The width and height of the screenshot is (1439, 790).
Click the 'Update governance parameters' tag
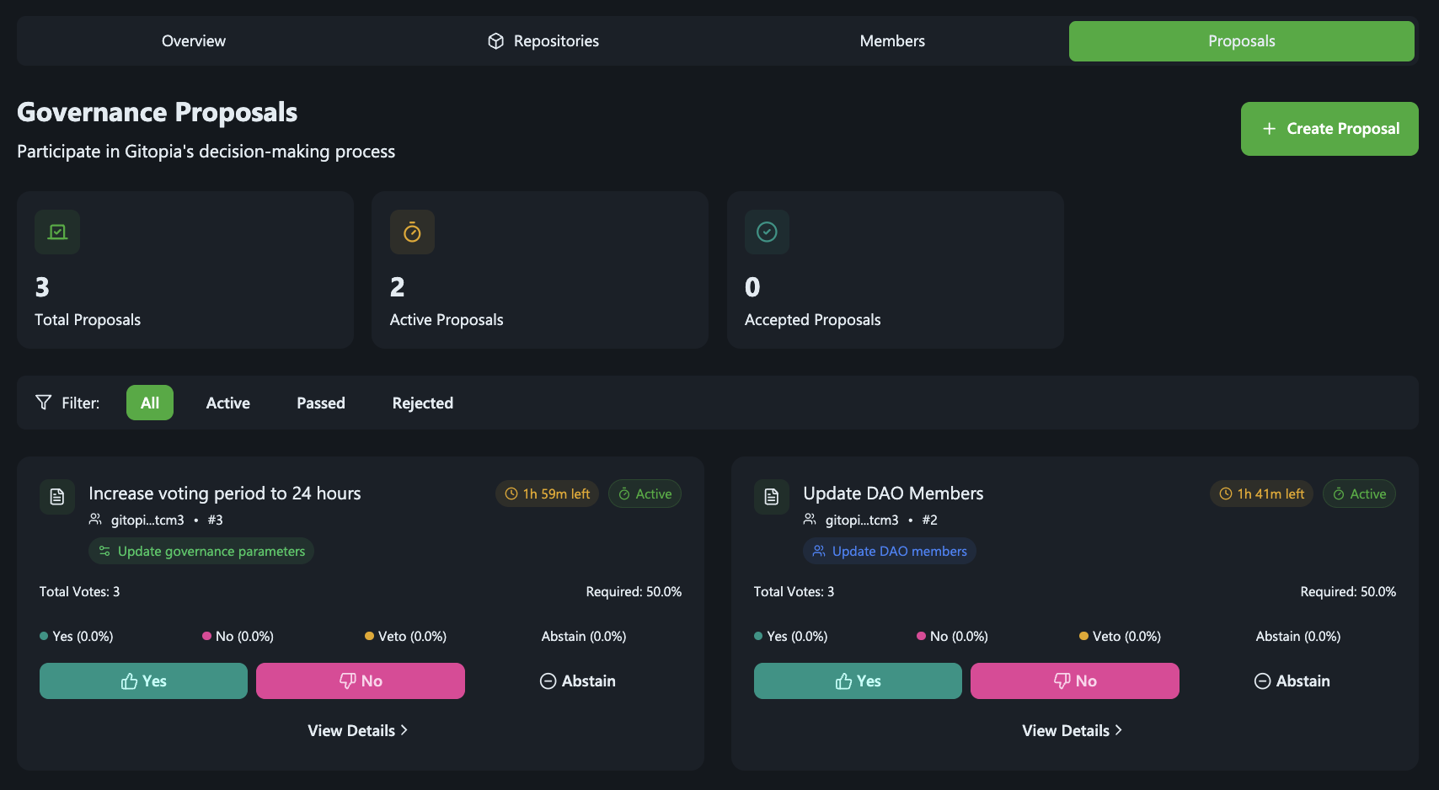201,551
